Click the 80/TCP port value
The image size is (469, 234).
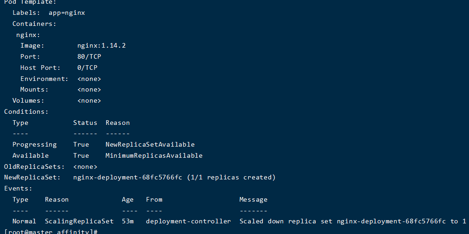tap(89, 56)
